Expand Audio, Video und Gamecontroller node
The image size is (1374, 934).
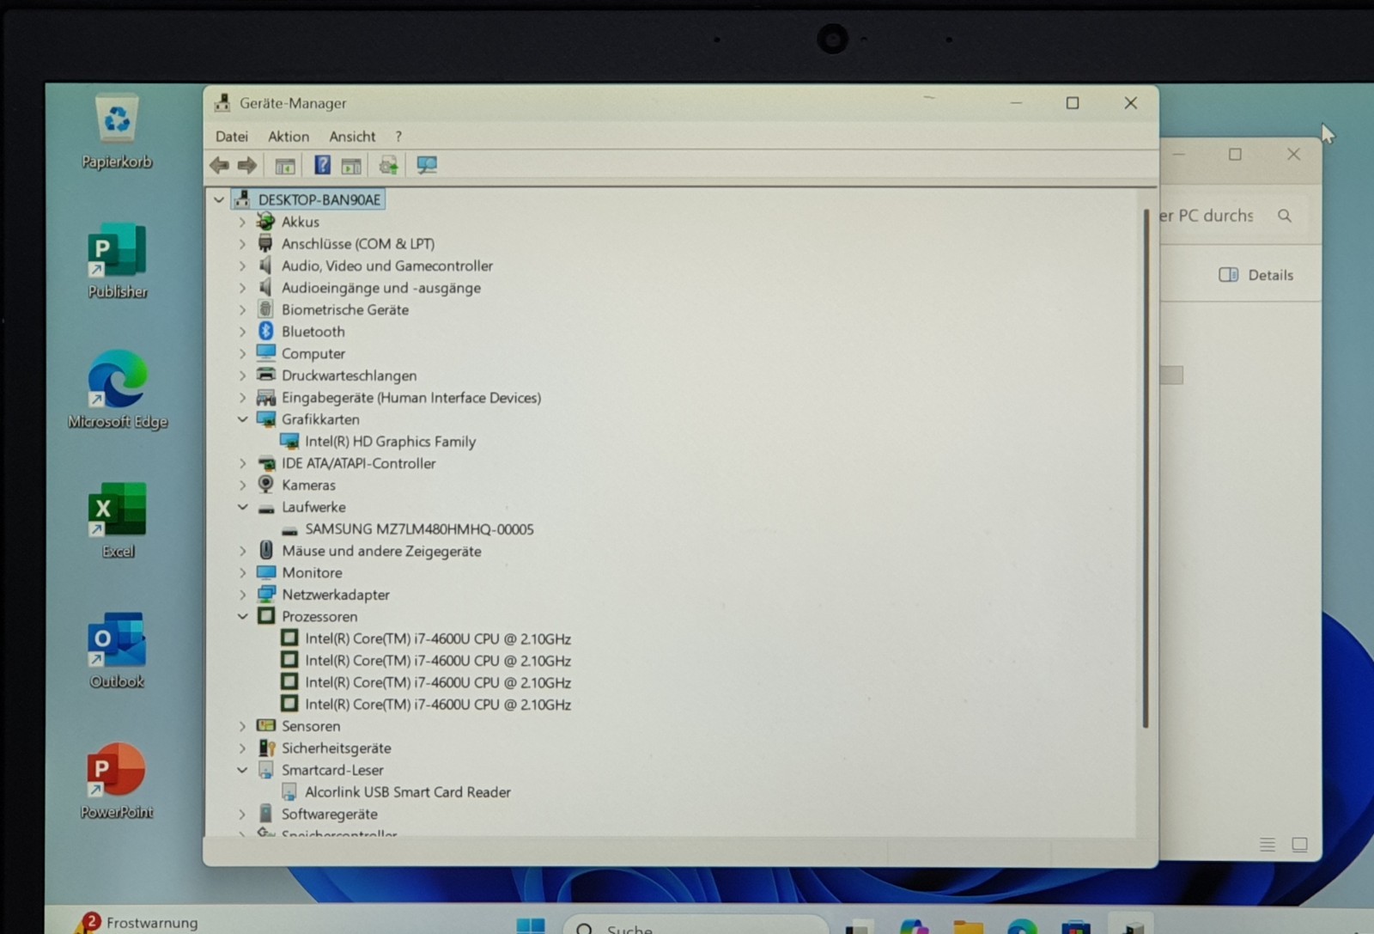[x=242, y=266]
